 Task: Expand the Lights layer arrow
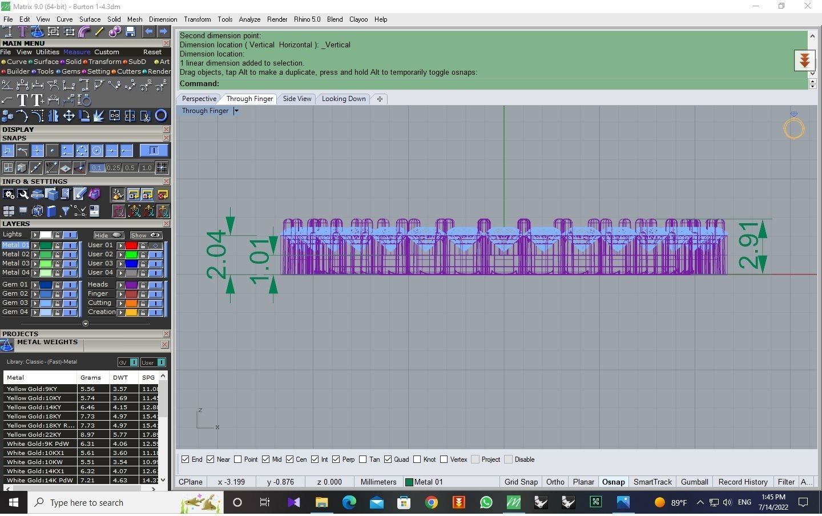click(35, 235)
